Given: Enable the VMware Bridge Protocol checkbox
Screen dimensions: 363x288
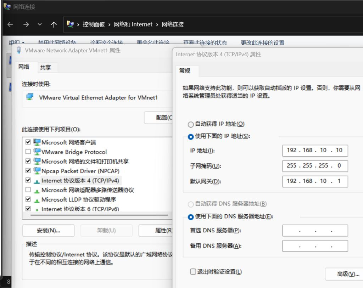Looking at the screenshot, I should tap(28, 152).
